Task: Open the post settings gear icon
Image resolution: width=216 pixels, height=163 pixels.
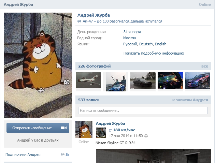Action: tap(146, 136)
